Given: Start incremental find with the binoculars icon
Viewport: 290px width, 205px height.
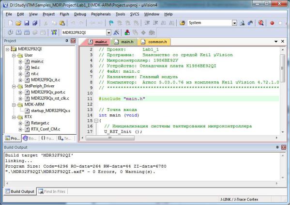Looking at the screenshot, I should pyautogui.click(x=250, y=23).
